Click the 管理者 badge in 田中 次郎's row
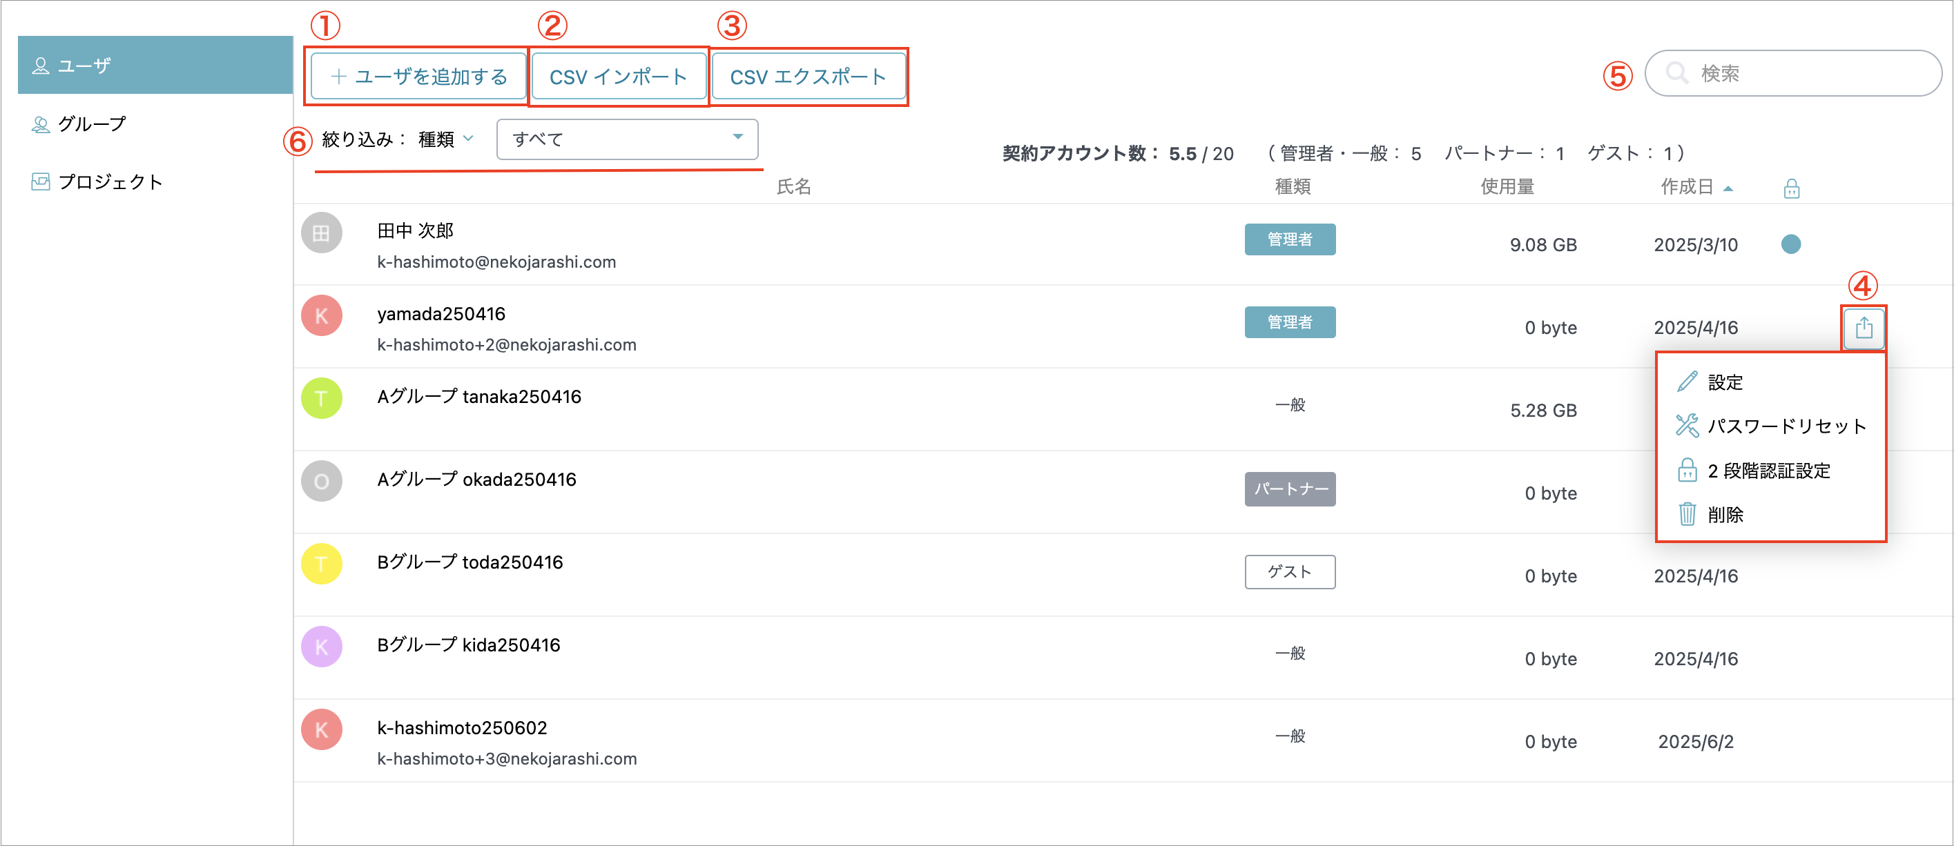 [x=1290, y=239]
